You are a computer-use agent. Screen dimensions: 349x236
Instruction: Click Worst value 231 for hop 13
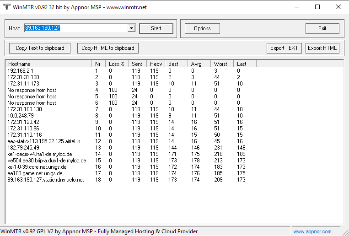[218, 148]
